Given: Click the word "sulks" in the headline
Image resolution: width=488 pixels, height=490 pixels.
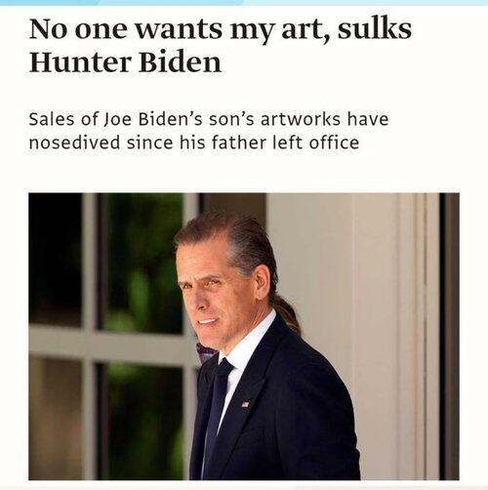Looking at the screenshot, I should tap(375, 28).
